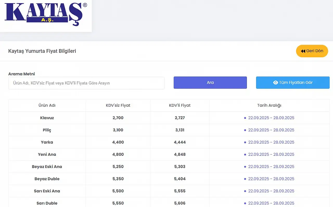
Task: Click the Ürün Adı column header
Action: tap(47, 105)
